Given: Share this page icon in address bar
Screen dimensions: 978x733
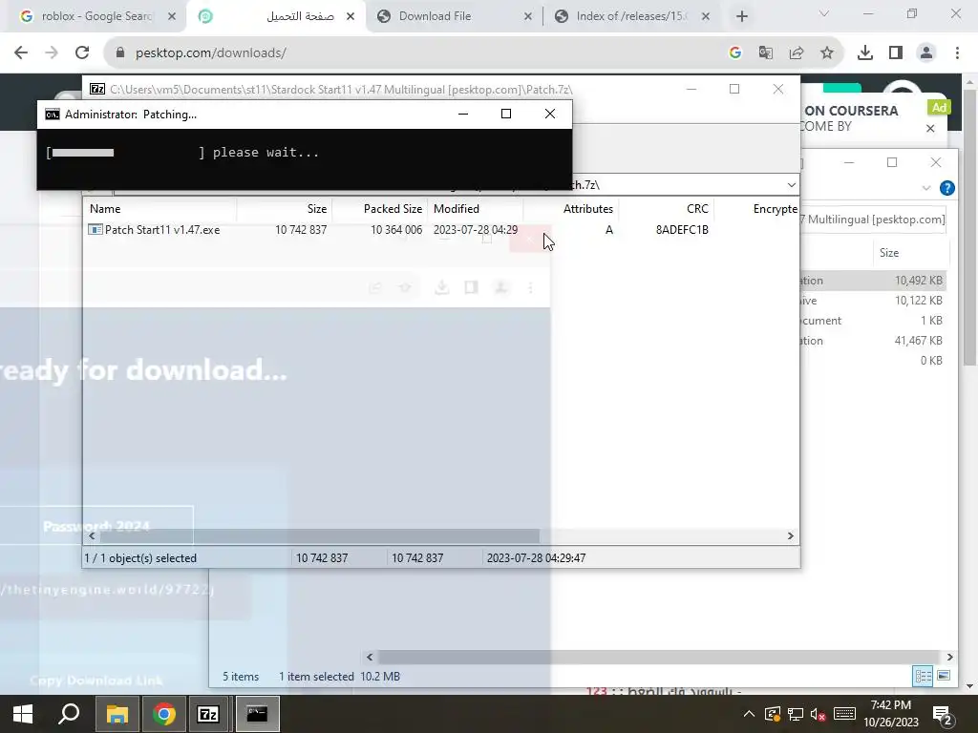Looking at the screenshot, I should coord(797,53).
